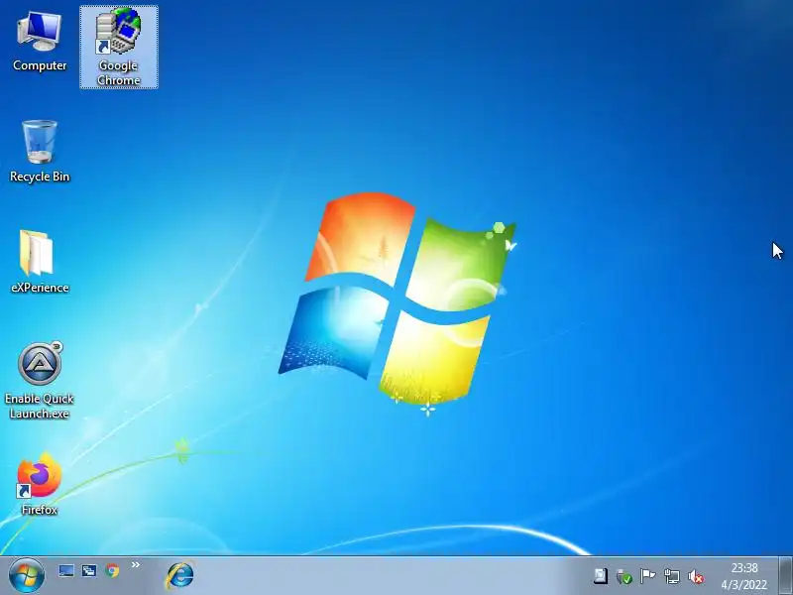Select the eXPerience folder
This screenshot has width=793, height=595.
pos(40,262)
